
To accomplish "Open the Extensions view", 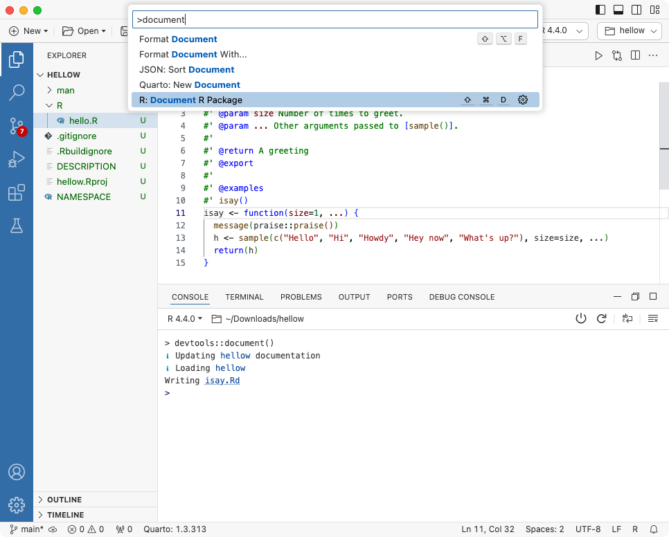I will (17, 192).
